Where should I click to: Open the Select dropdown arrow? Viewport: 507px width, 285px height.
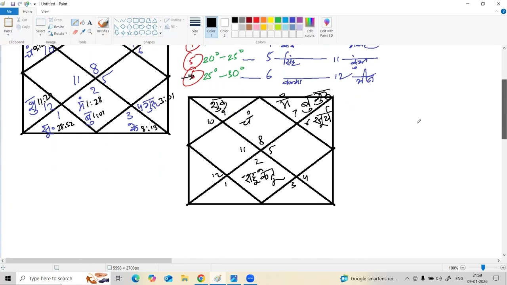pyautogui.click(x=40, y=34)
